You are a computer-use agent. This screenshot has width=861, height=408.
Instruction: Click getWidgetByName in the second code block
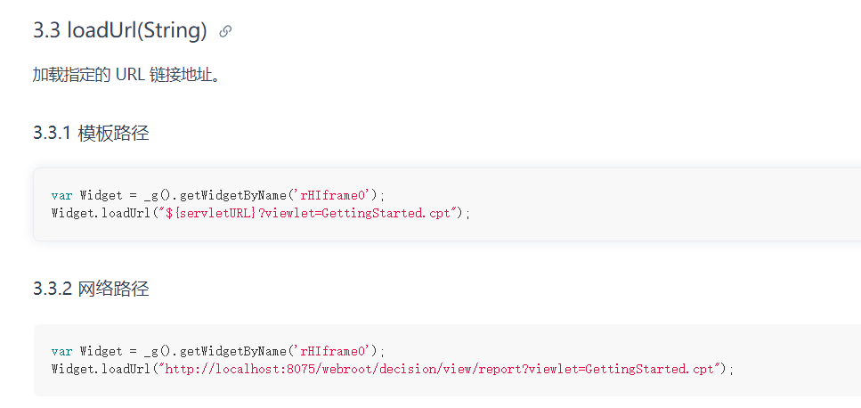click(x=231, y=351)
